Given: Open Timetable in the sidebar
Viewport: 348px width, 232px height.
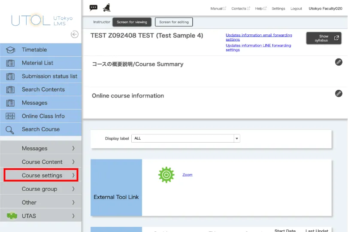Looking at the screenshot, I should point(41,50).
